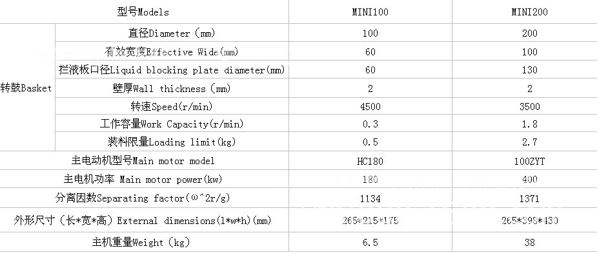Click the HC180 motor model cell
Image resolution: width=597 pixels, height=253 pixels.
point(370,162)
